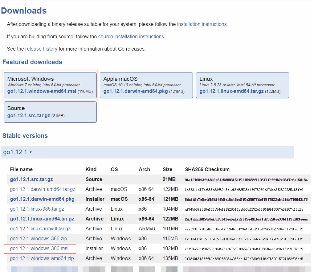The width and height of the screenshot is (314, 272).
Task: Click go1.12.1.darwin-amd64.tar.gz in the table
Action: [x=43, y=189]
